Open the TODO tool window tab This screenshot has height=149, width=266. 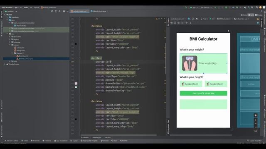pos(25,141)
